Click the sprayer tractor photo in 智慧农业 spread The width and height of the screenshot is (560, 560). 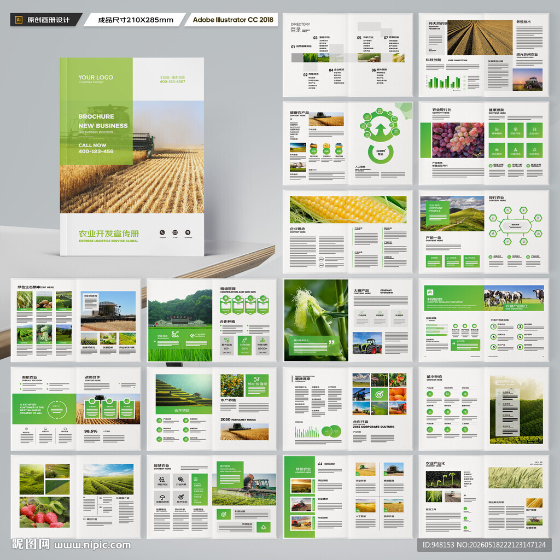(244, 489)
